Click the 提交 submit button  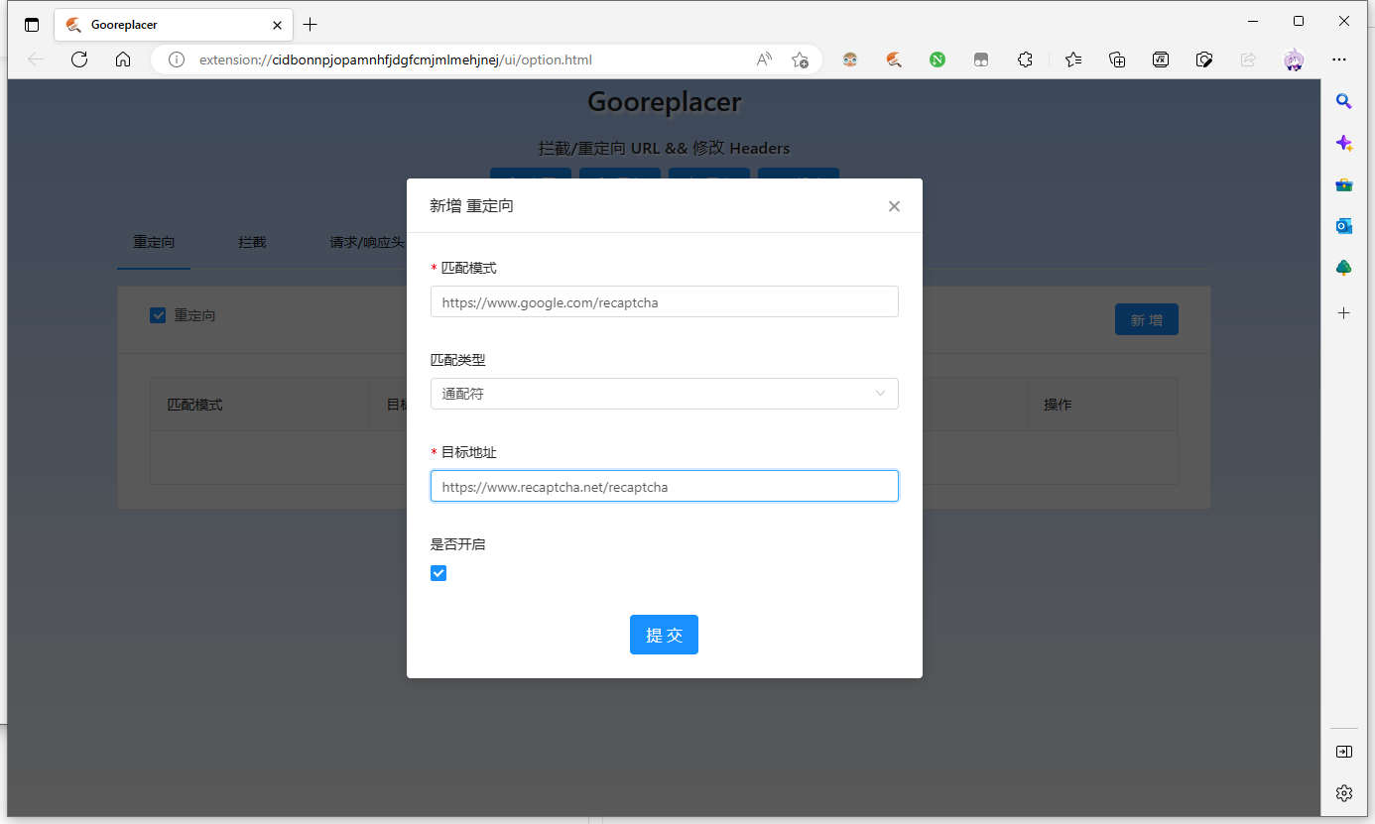(x=664, y=635)
